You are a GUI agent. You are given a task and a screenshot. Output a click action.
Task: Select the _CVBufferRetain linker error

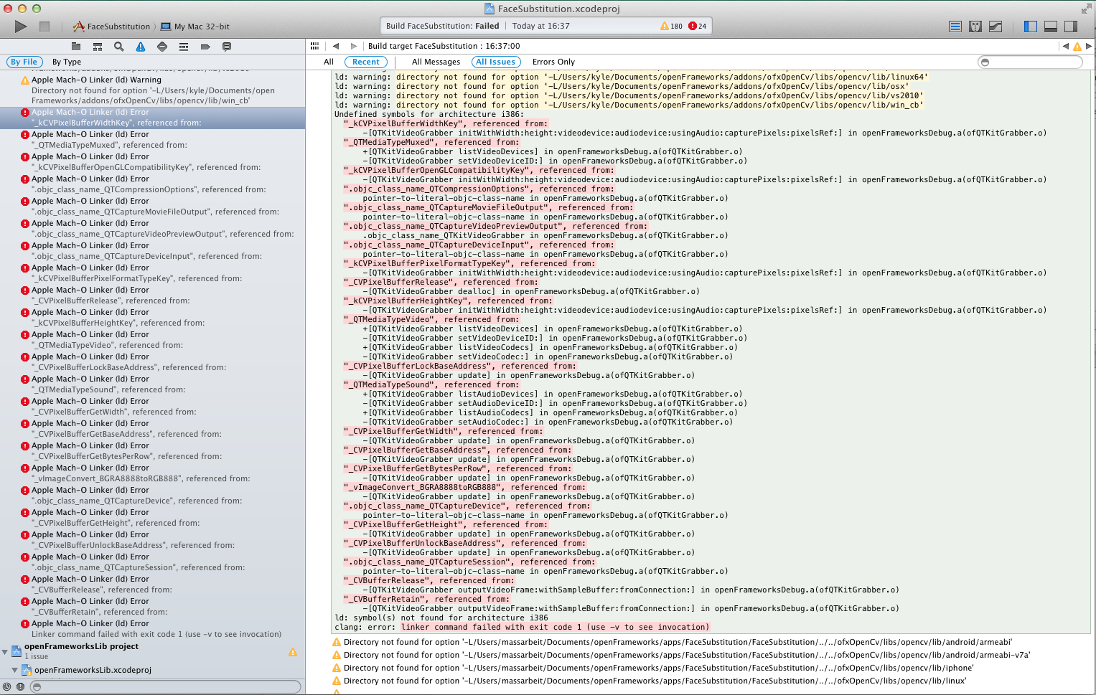click(152, 607)
